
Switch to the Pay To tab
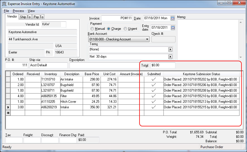[x=38, y=17]
